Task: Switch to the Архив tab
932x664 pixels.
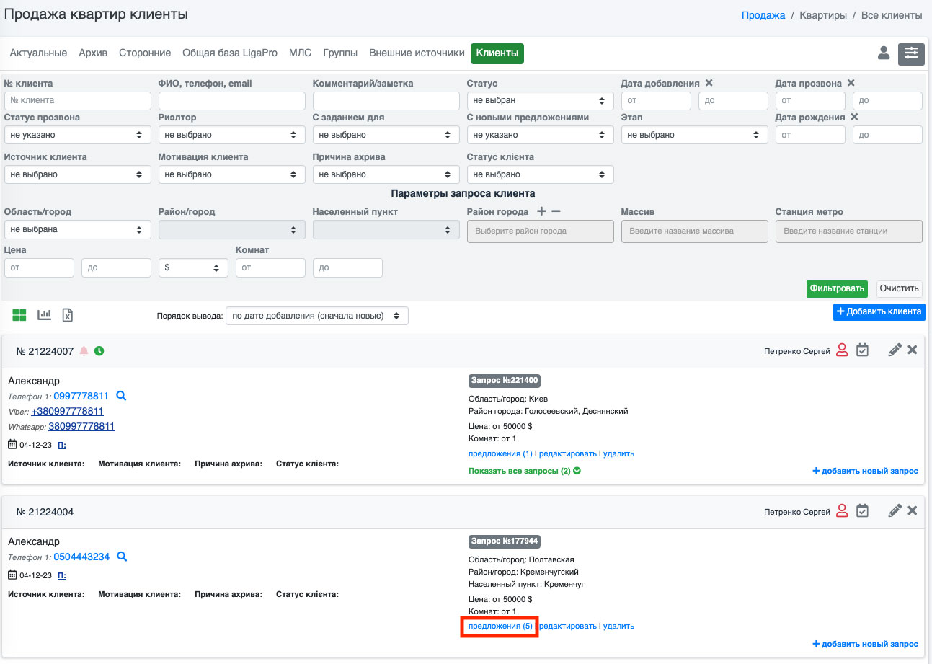Action: (93, 53)
